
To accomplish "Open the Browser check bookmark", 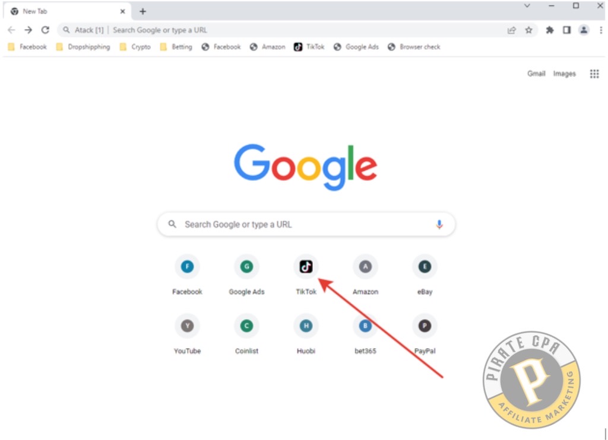I will [414, 47].
